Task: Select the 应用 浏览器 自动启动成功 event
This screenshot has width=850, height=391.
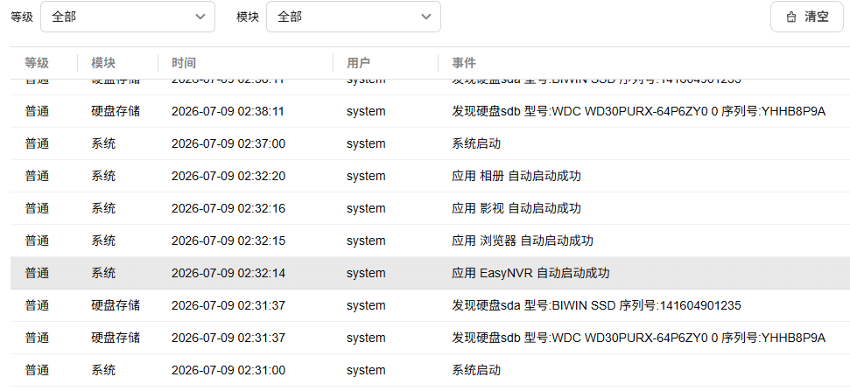Action: coord(523,241)
